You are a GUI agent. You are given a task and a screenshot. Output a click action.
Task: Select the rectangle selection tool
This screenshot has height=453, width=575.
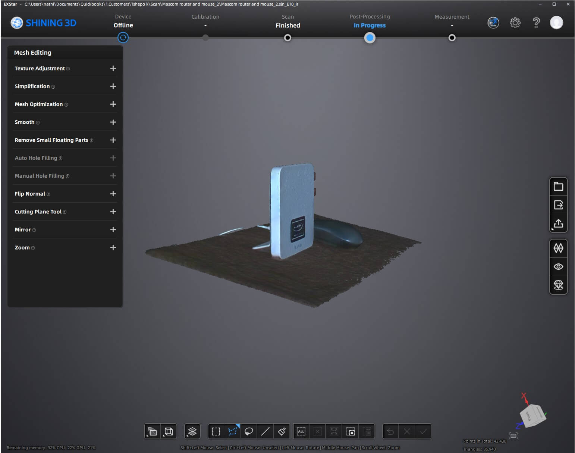pyautogui.click(x=216, y=431)
